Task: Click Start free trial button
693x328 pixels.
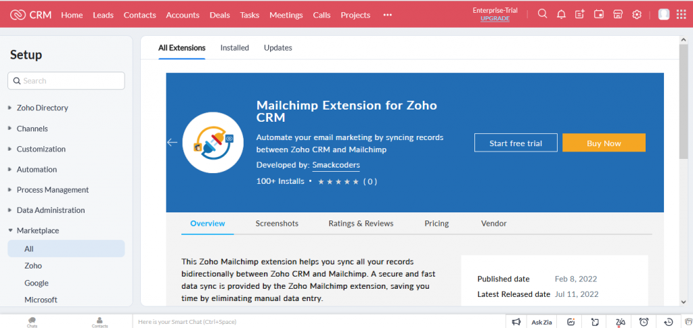Action: [516, 143]
